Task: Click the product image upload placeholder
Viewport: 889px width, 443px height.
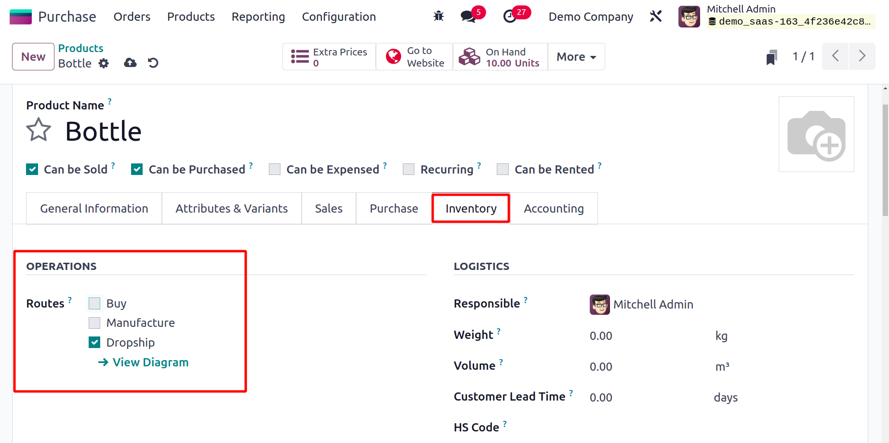Action: [x=816, y=134]
